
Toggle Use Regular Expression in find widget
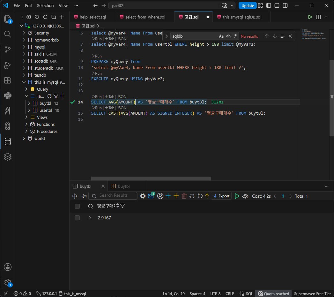[235, 36]
